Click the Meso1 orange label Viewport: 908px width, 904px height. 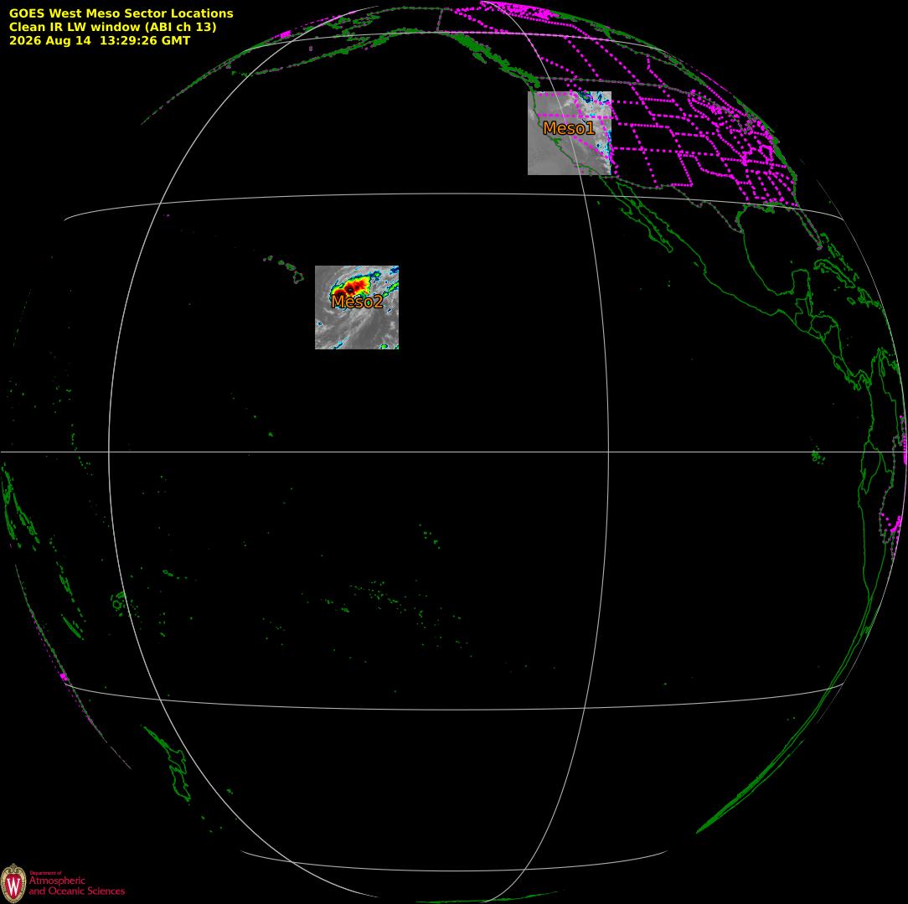click(569, 128)
